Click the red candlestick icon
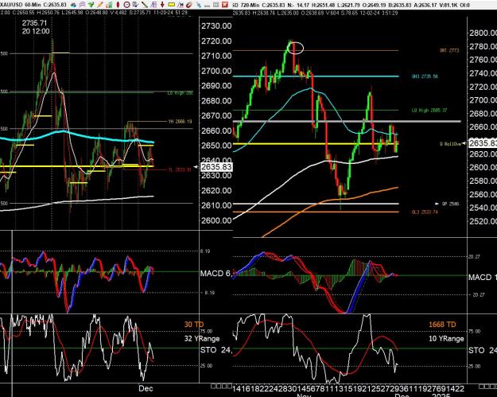Image resolution: width=497 pixels, height=397 pixels. 118,5
